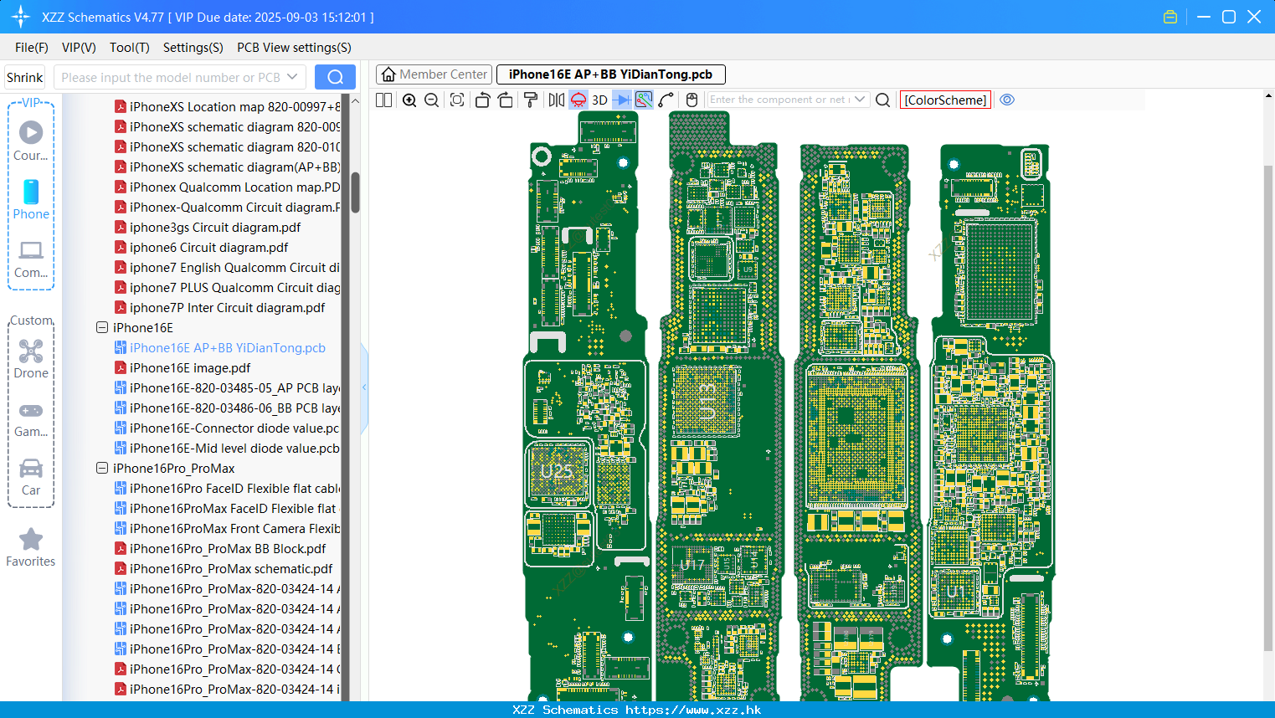
Task: Open PCB View settings(S) menu
Action: pos(294,48)
